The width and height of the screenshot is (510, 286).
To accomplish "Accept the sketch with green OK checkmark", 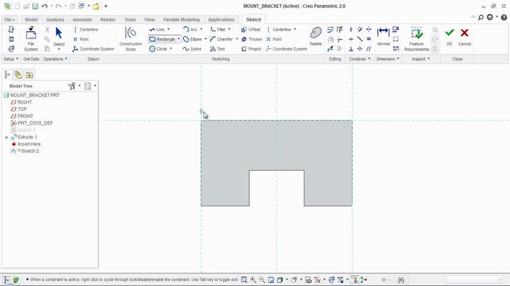I will [x=449, y=36].
